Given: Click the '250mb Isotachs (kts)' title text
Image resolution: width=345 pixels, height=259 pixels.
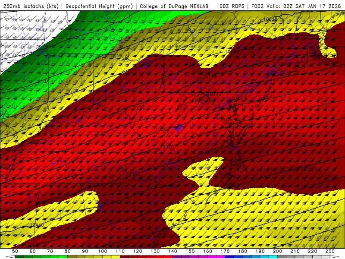Looking at the screenshot, I should click(31, 6).
